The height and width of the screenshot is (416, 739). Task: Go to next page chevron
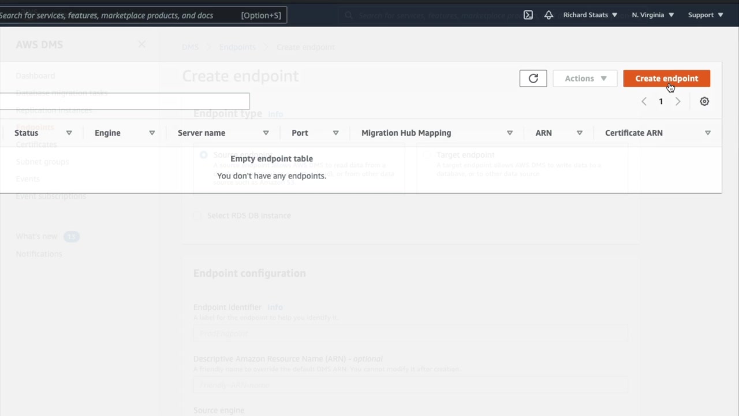pyautogui.click(x=678, y=102)
